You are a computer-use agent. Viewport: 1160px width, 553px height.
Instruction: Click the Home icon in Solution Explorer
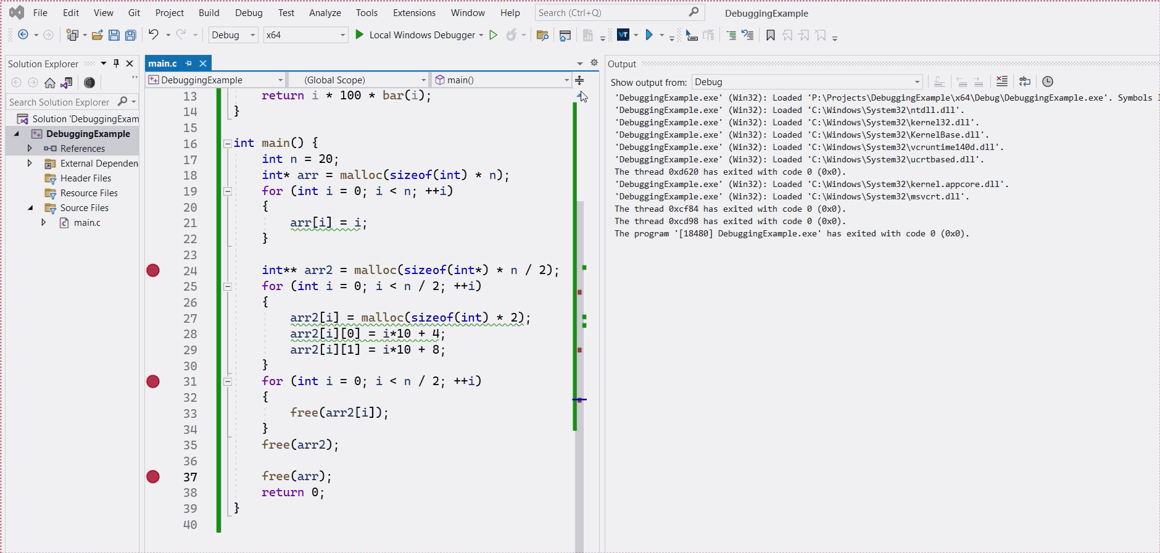click(50, 83)
